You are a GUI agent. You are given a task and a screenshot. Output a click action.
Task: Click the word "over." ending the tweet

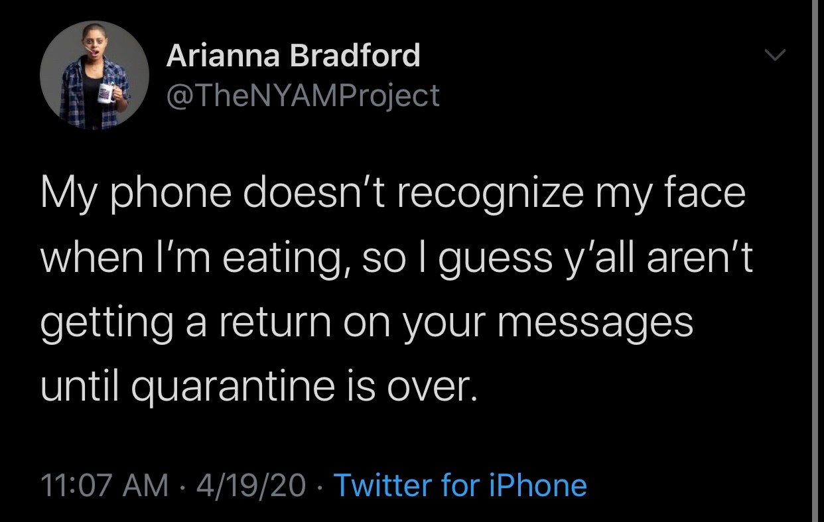click(x=435, y=387)
